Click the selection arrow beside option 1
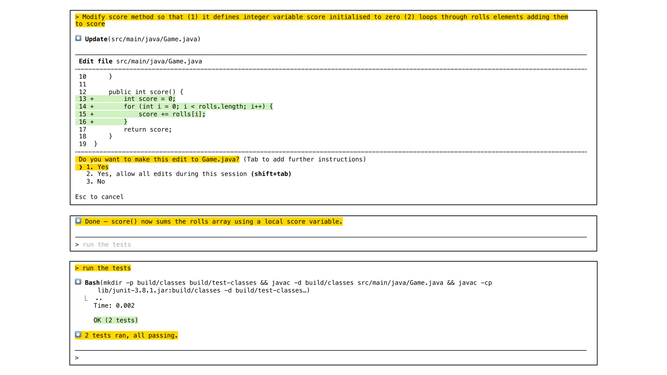Image resolution: width=667 pixels, height=375 pixels. pos(81,167)
